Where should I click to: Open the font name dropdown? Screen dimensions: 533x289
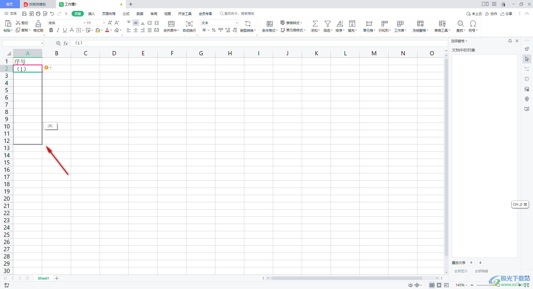click(85, 23)
